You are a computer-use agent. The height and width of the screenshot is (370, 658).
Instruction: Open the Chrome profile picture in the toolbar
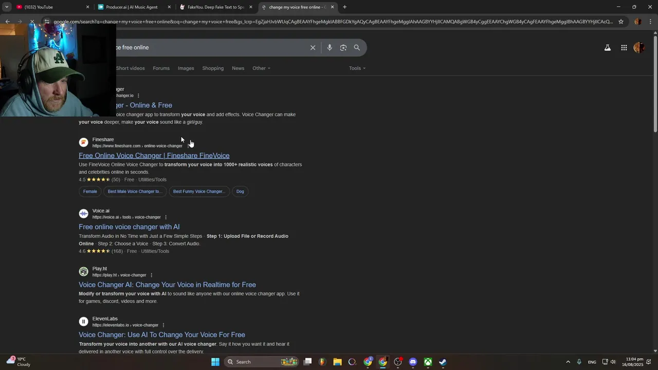point(638,22)
